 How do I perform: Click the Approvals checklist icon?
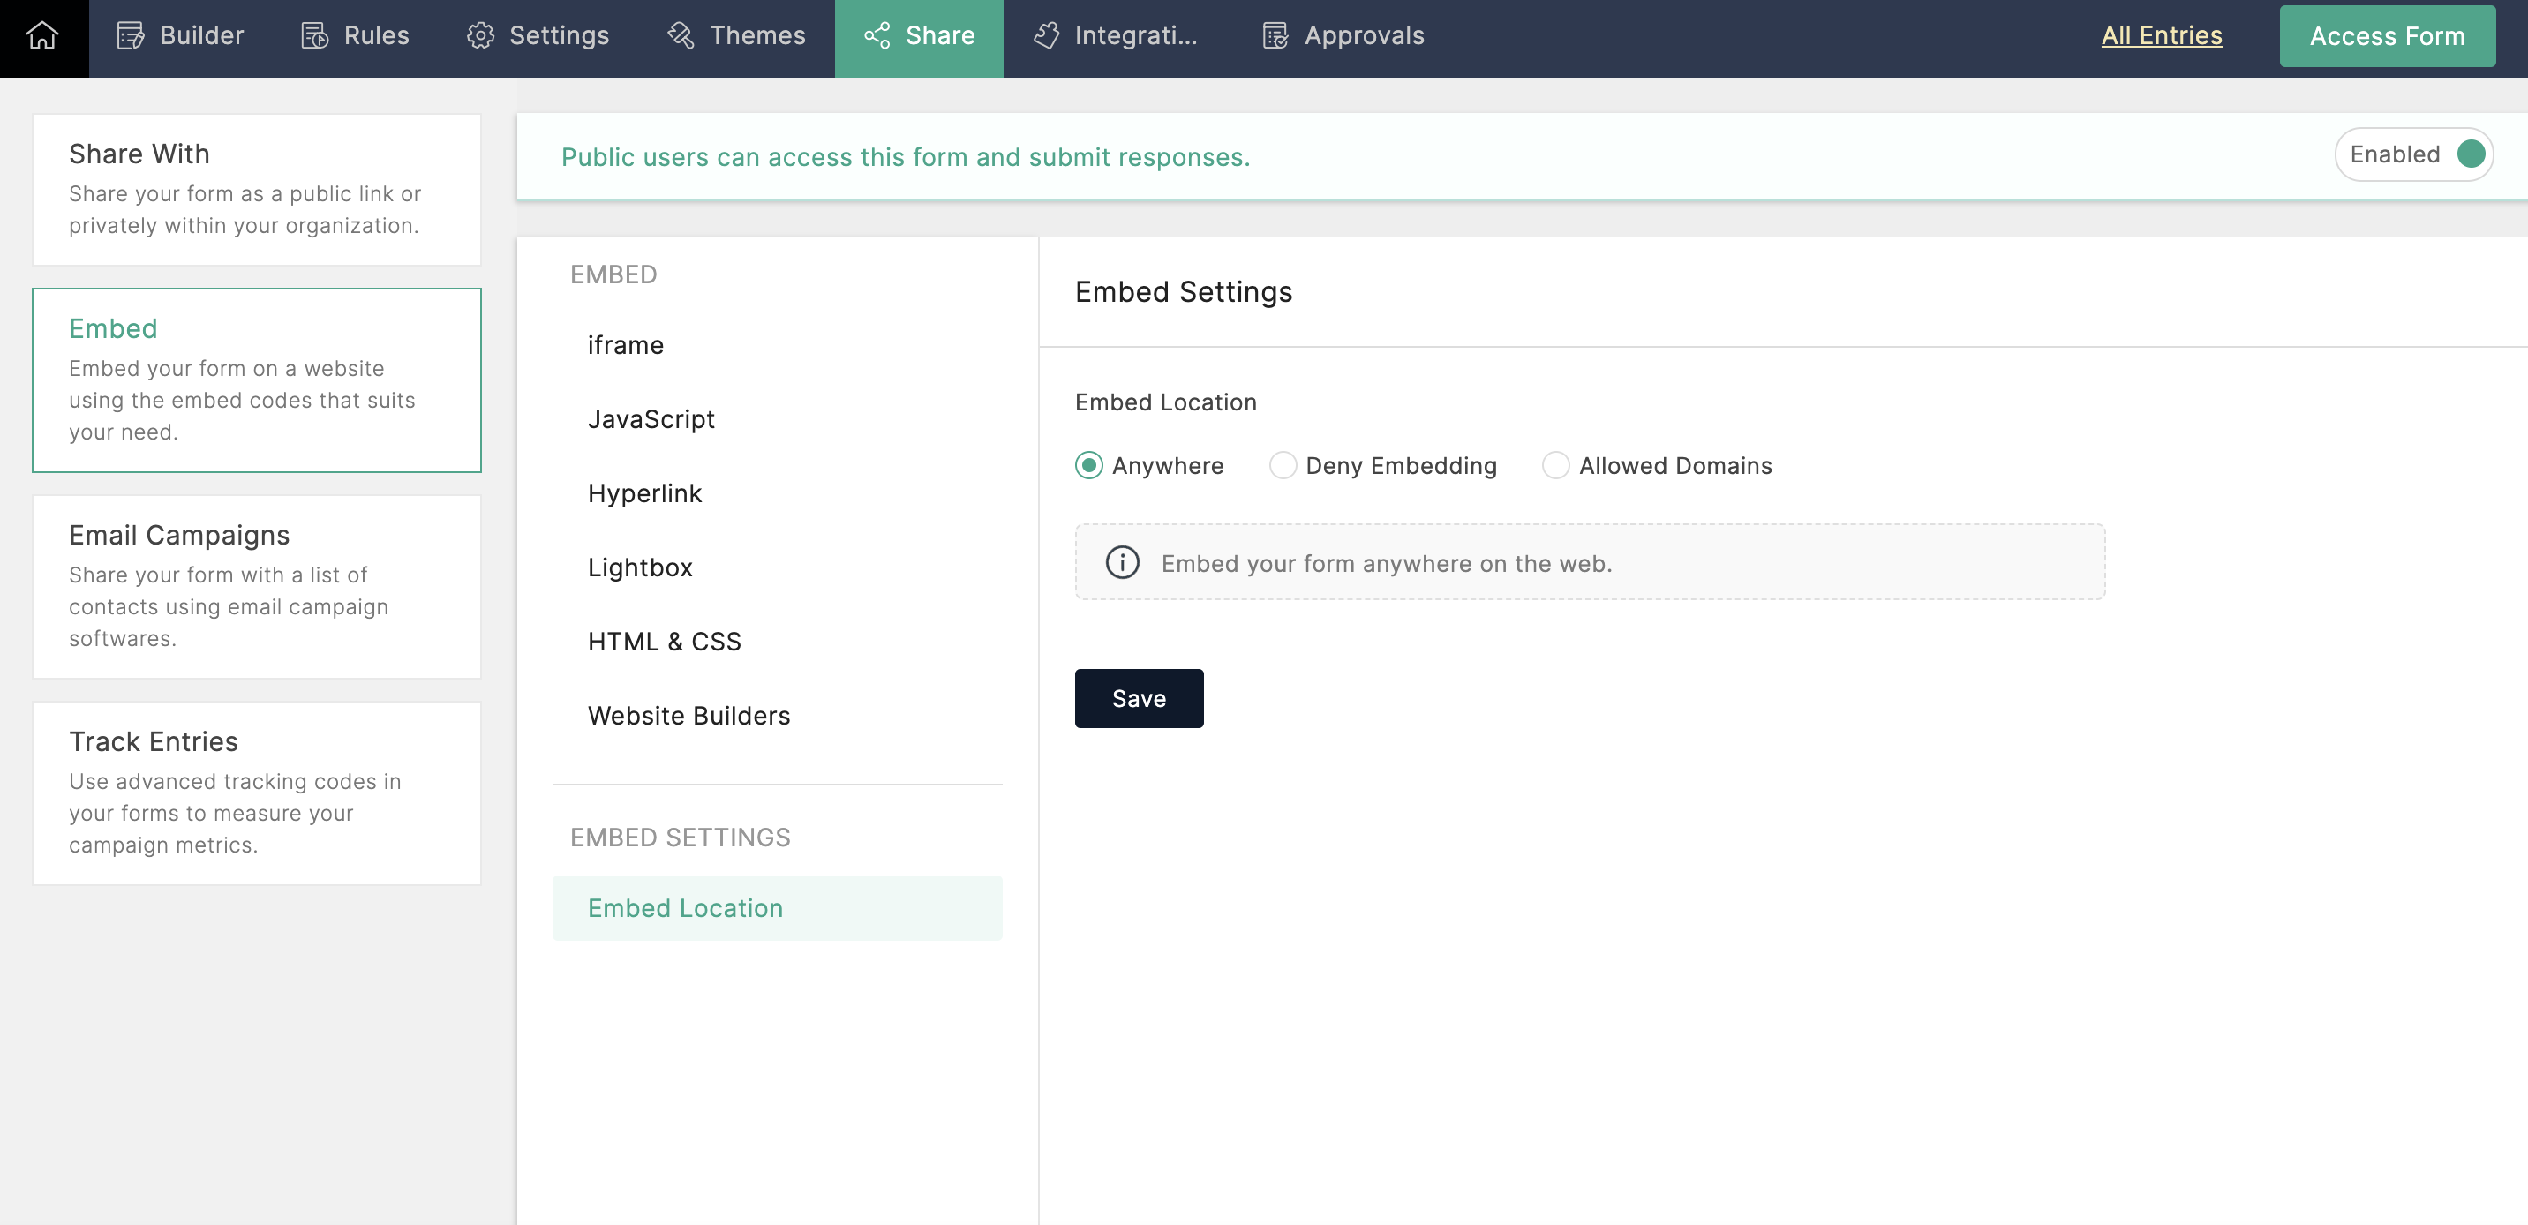point(1275,36)
